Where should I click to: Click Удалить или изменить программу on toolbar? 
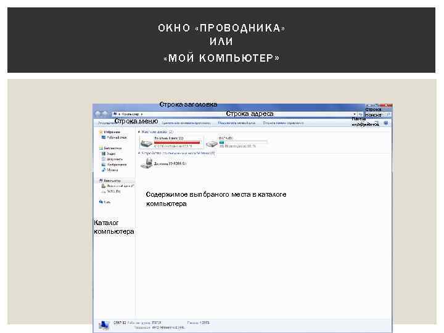click(186, 123)
